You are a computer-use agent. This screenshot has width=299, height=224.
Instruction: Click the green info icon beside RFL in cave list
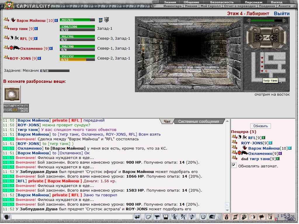263,138
